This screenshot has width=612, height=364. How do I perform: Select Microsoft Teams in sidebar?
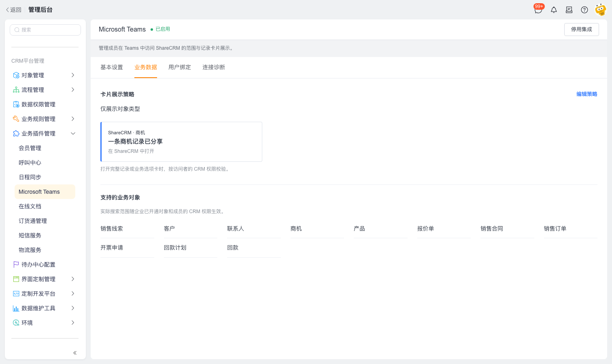[x=45, y=192]
